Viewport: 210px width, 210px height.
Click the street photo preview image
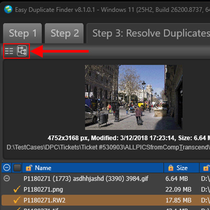click(133, 97)
